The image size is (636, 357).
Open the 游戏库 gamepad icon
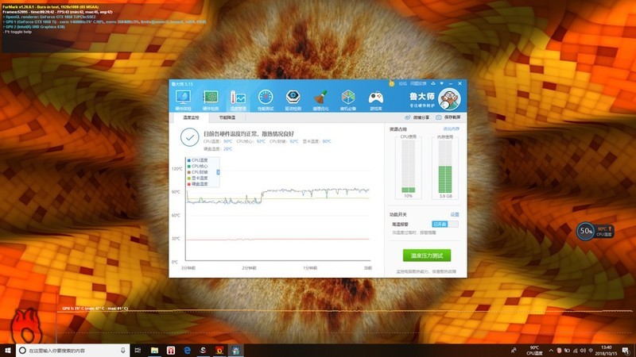click(375, 100)
